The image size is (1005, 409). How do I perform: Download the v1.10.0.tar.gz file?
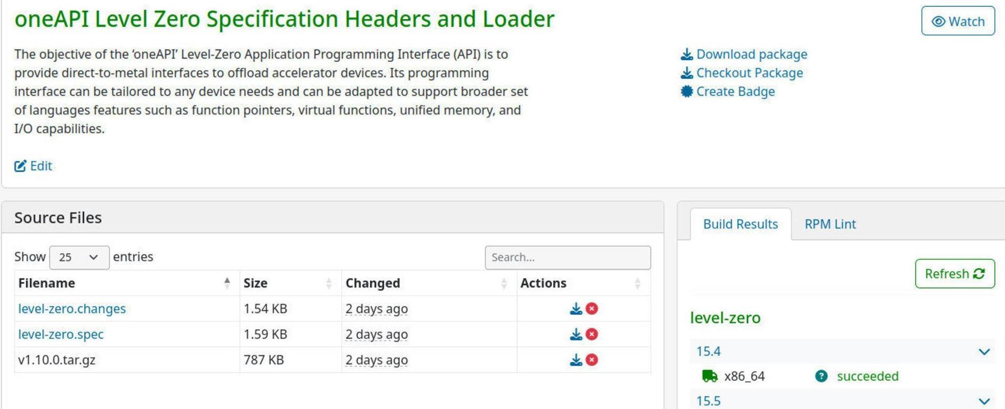pos(576,360)
